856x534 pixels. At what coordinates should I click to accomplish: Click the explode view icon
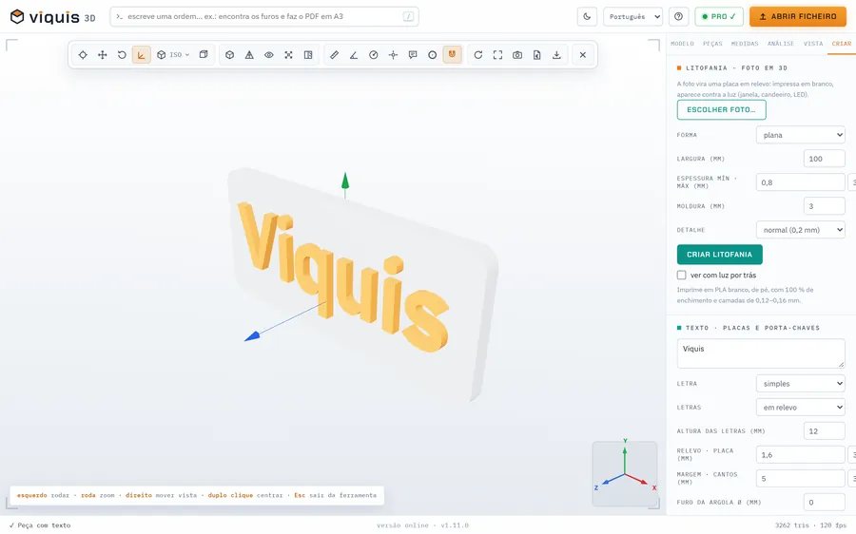pos(289,54)
